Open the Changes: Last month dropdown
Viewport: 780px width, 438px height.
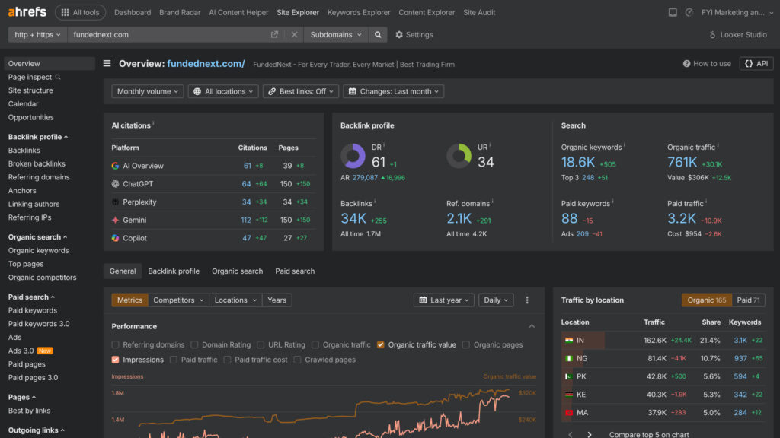pos(394,91)
